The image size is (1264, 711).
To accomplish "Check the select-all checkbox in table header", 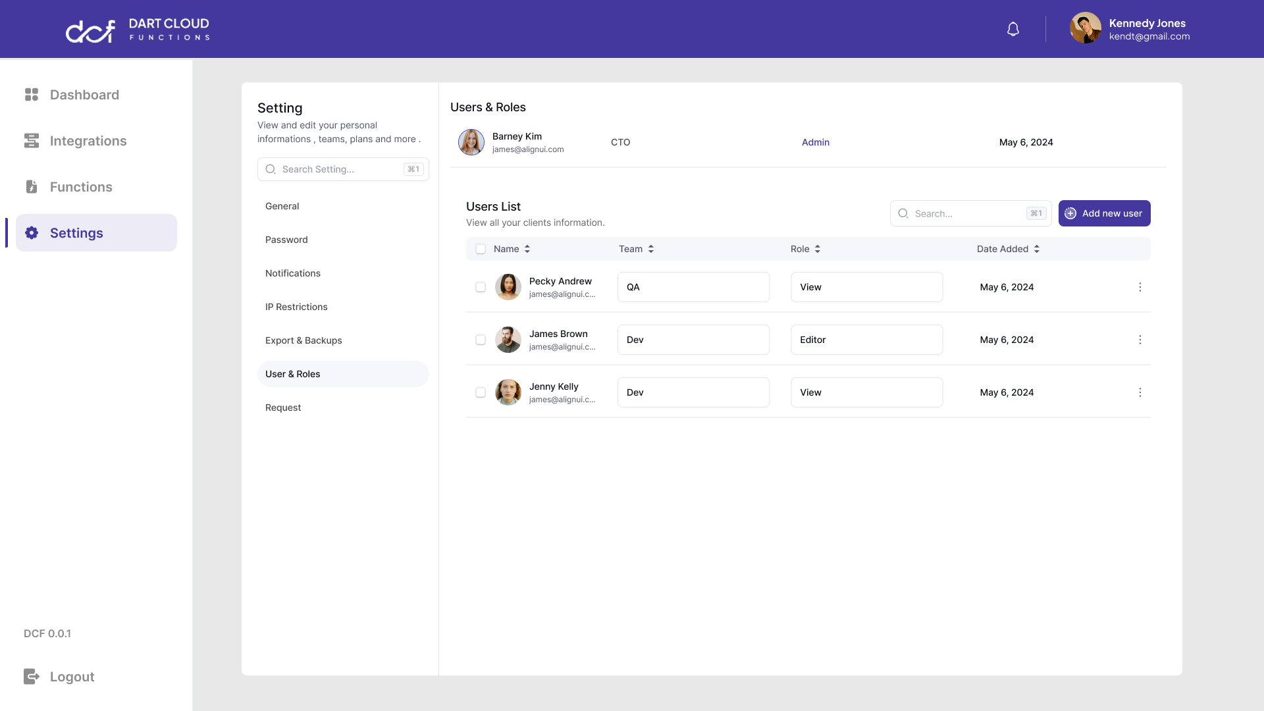I will pos(481,249).
